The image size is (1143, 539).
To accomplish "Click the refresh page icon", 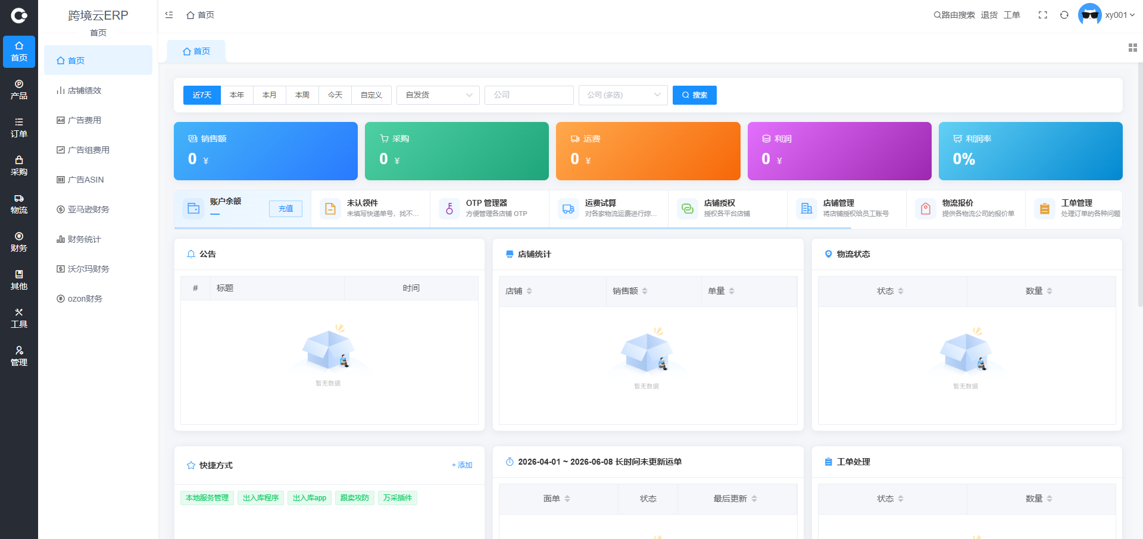I will coord(1064,15).
